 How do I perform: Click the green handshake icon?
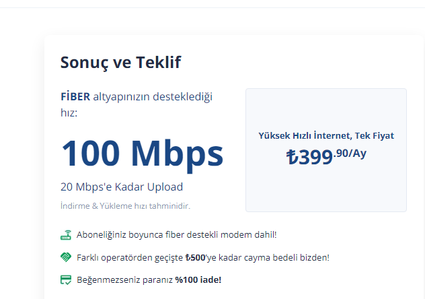66,257
